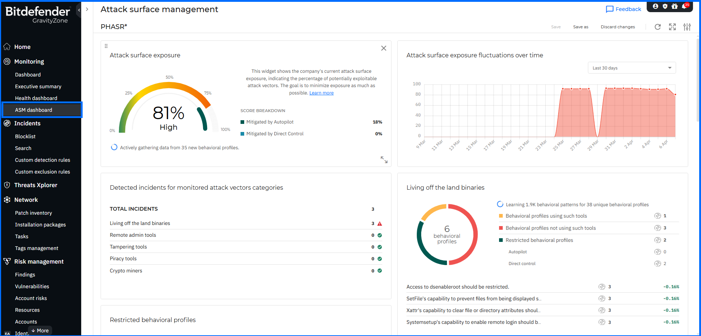The image size is (701, 336).
Task: Click the Discard changes button
Action: point(618,27)
